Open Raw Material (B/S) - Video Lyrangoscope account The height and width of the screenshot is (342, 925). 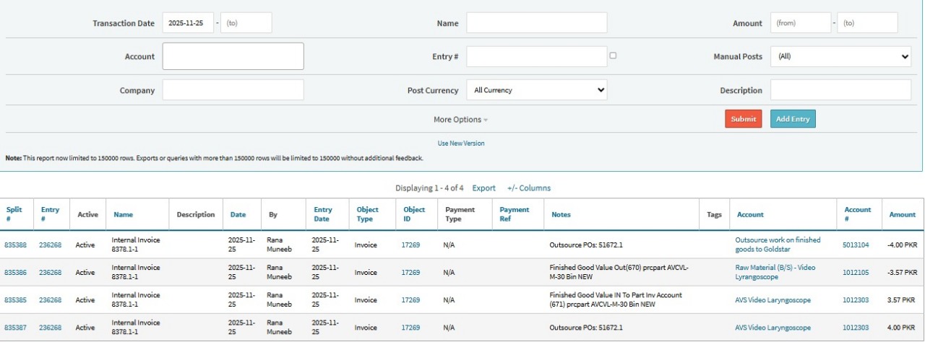click(x=775, y=272)
